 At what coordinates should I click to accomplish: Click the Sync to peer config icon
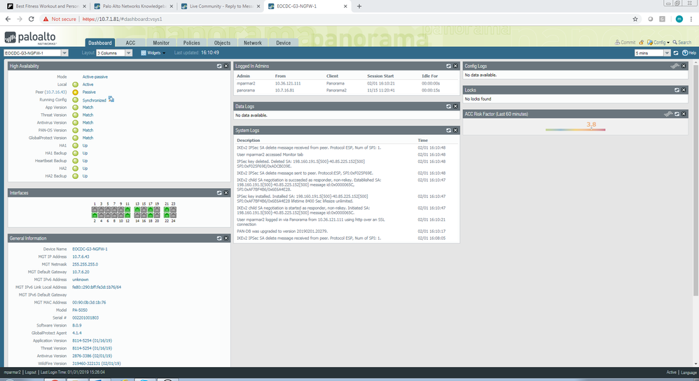pos(111,99)
